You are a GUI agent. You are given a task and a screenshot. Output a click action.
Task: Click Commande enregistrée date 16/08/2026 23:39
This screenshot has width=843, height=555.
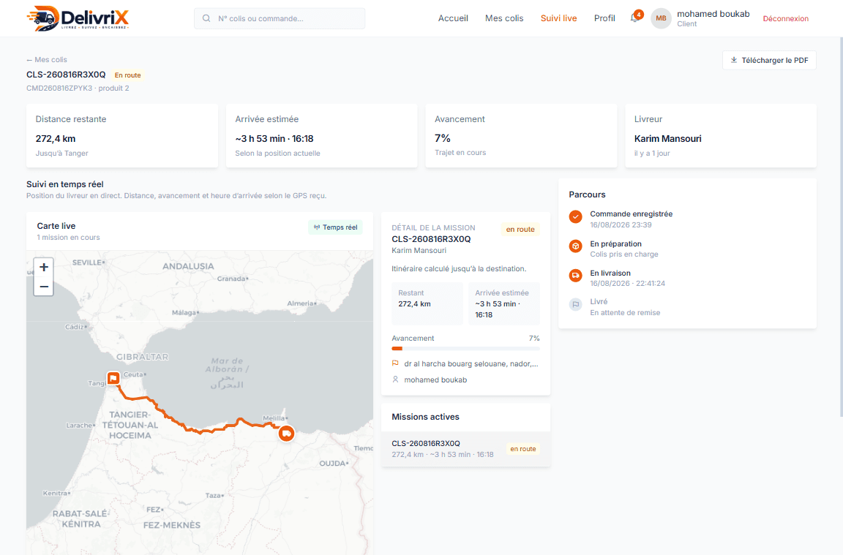tap(621, 224)
